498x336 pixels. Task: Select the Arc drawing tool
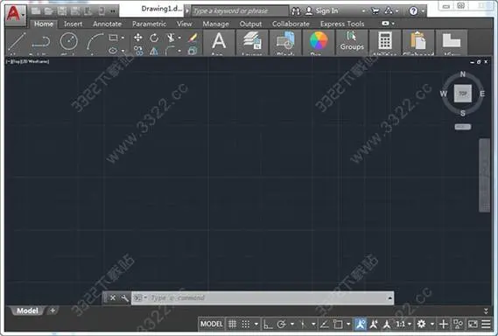pos(95,42)
